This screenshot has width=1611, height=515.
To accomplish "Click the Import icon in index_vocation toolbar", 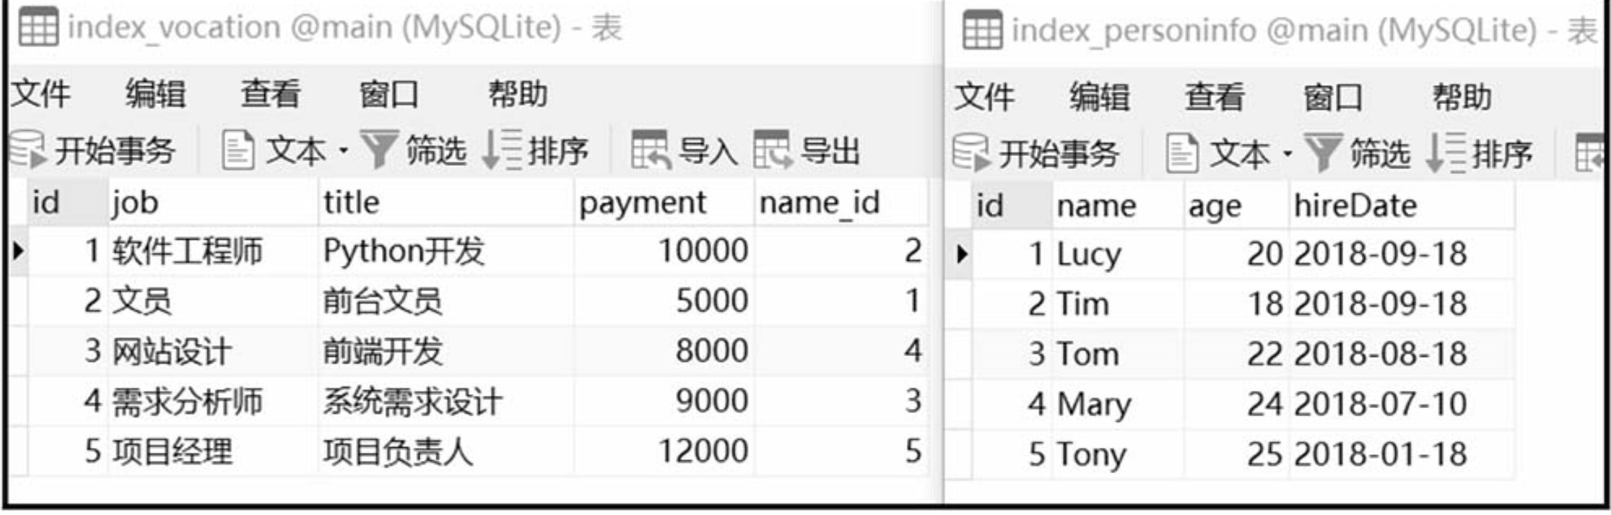I will click(650, 150).
